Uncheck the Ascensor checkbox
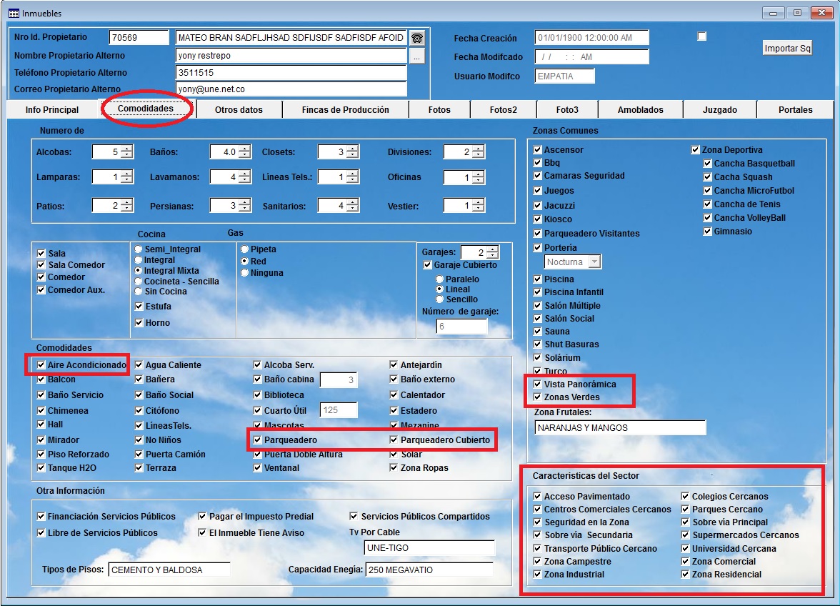840x606 pixels. (538, 149)
